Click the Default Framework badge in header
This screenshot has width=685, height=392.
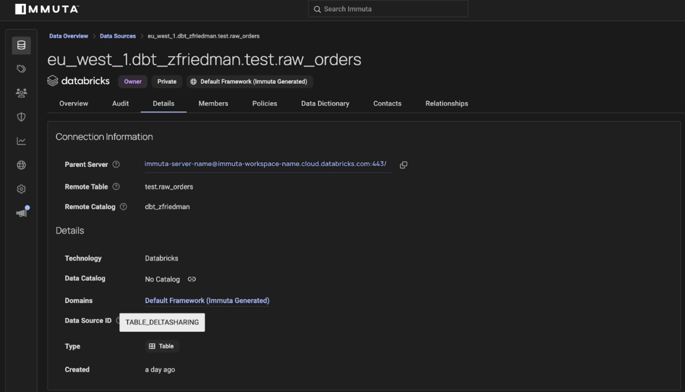[x=250, y=81]
